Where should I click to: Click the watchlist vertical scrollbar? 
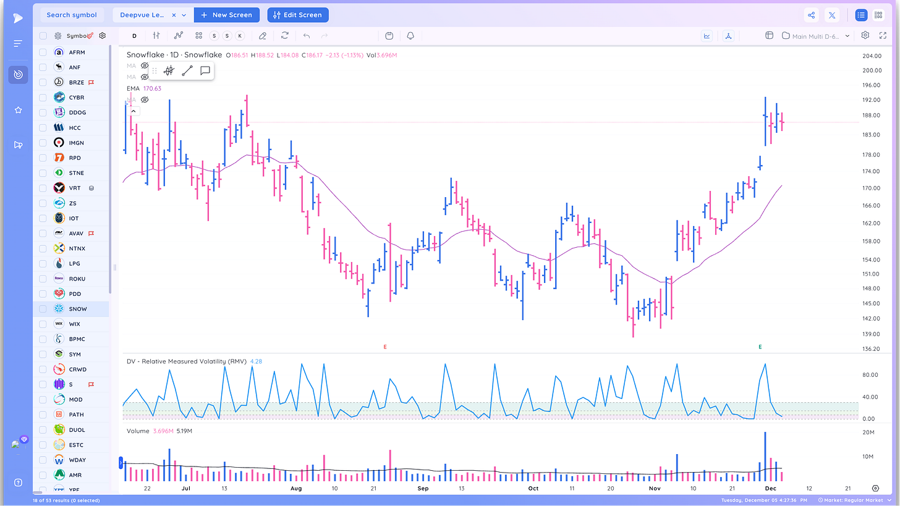110,169
